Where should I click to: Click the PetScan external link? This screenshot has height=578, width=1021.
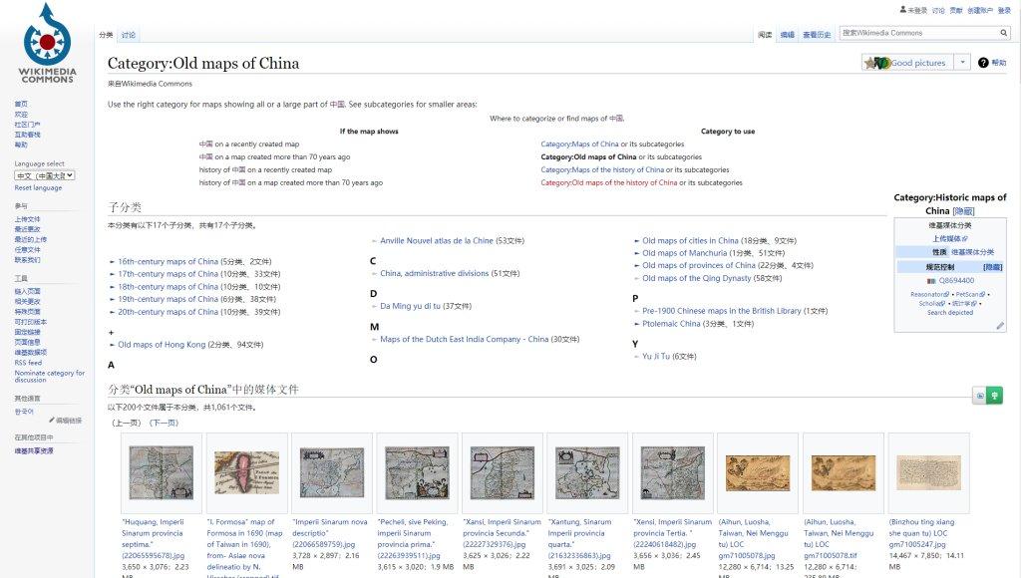tap(971, 294)
